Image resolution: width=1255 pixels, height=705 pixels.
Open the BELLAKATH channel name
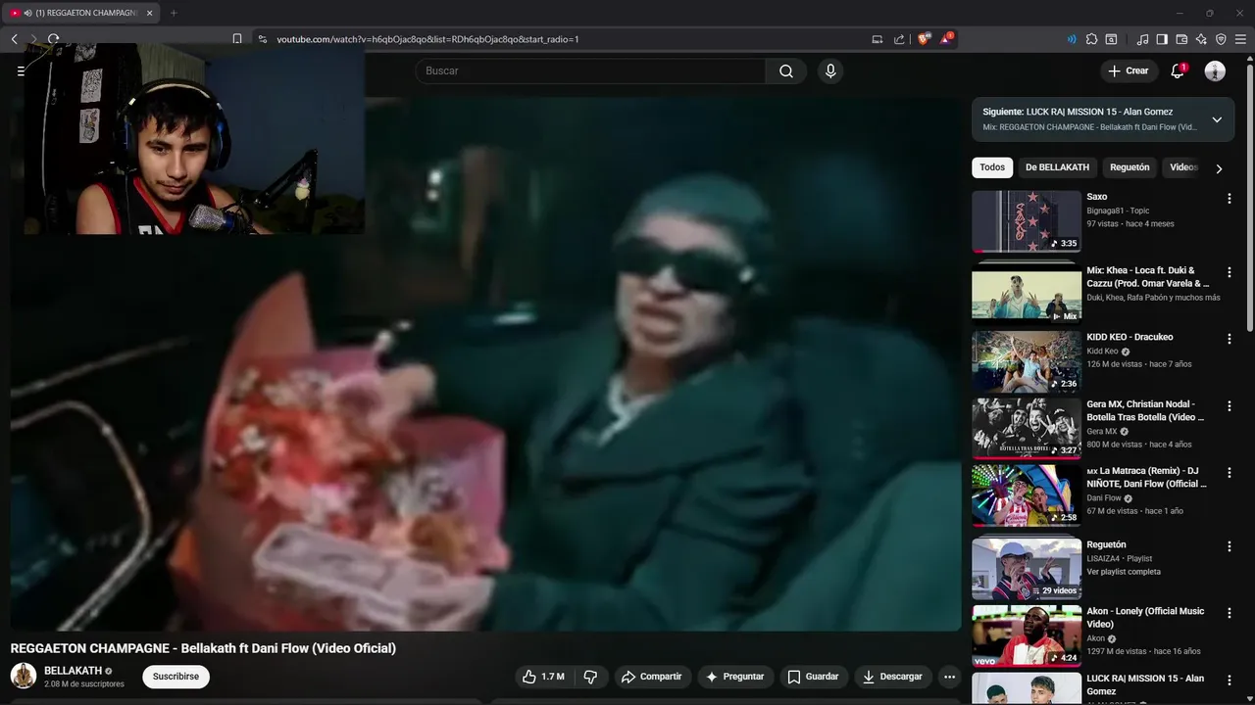pyautogui.click(x=73, y=671)
